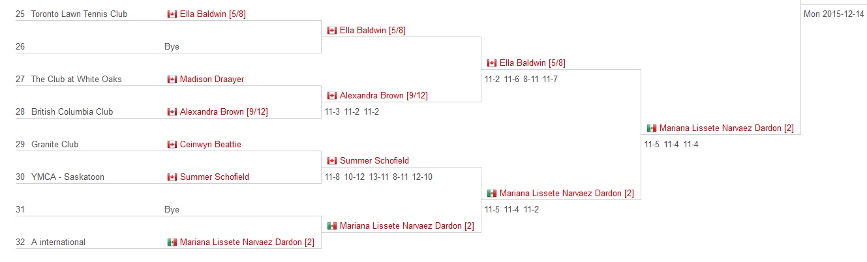This screenshot has height=262, width=867.
Task: Open Mariana Lissete Narvaez Dardon link above 11-5 11-4 11-4
Action: point(727,128)
